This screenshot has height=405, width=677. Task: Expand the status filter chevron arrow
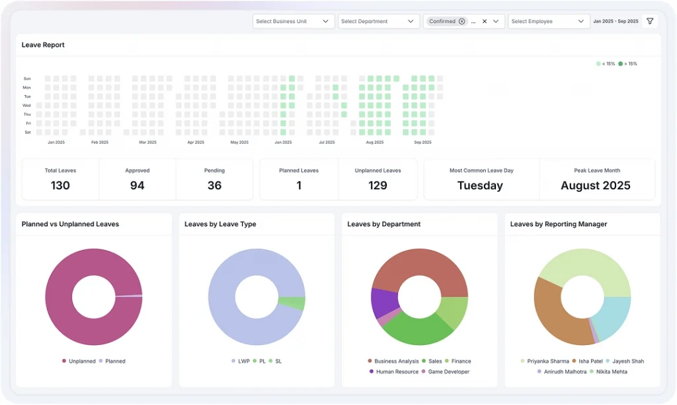496,21
